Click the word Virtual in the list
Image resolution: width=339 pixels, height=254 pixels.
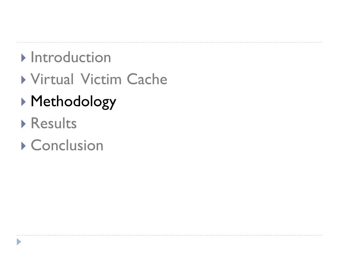[x=52, y=79]
